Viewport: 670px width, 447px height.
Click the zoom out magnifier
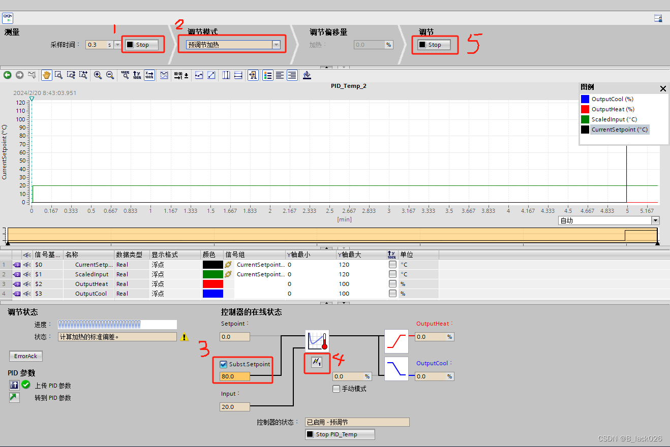tap(110, 75)
